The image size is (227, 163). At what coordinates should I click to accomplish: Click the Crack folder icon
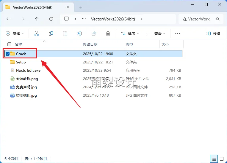point(12,54)
